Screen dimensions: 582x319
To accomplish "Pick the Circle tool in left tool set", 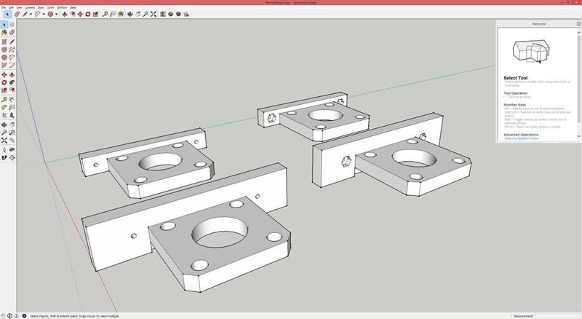I will tap(4, 50).
